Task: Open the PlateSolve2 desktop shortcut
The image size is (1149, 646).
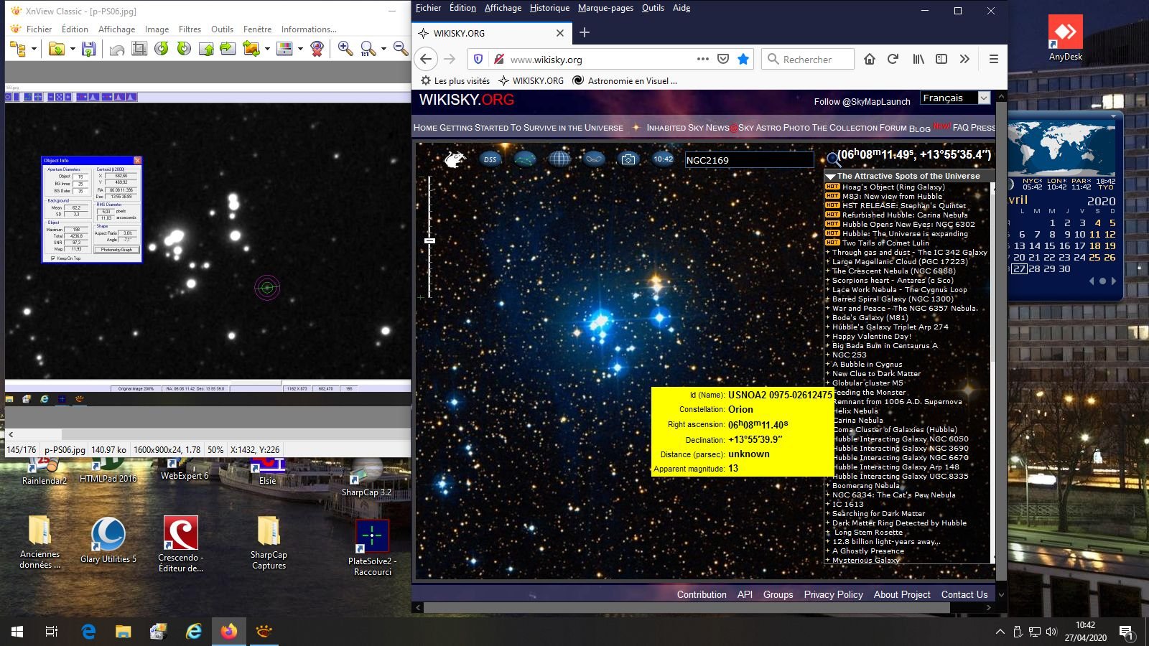Action: 372,548
